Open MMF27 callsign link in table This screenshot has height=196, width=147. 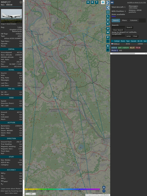[x=117, y=44]
